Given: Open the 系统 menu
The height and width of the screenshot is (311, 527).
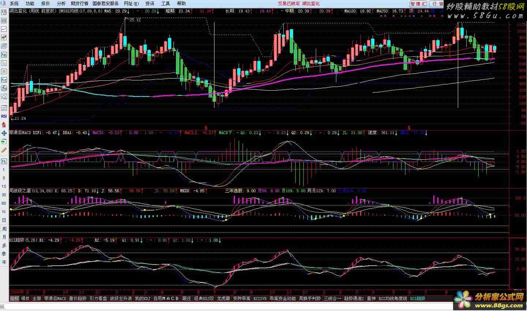Looking at the screenshot, I should [14, 4].
